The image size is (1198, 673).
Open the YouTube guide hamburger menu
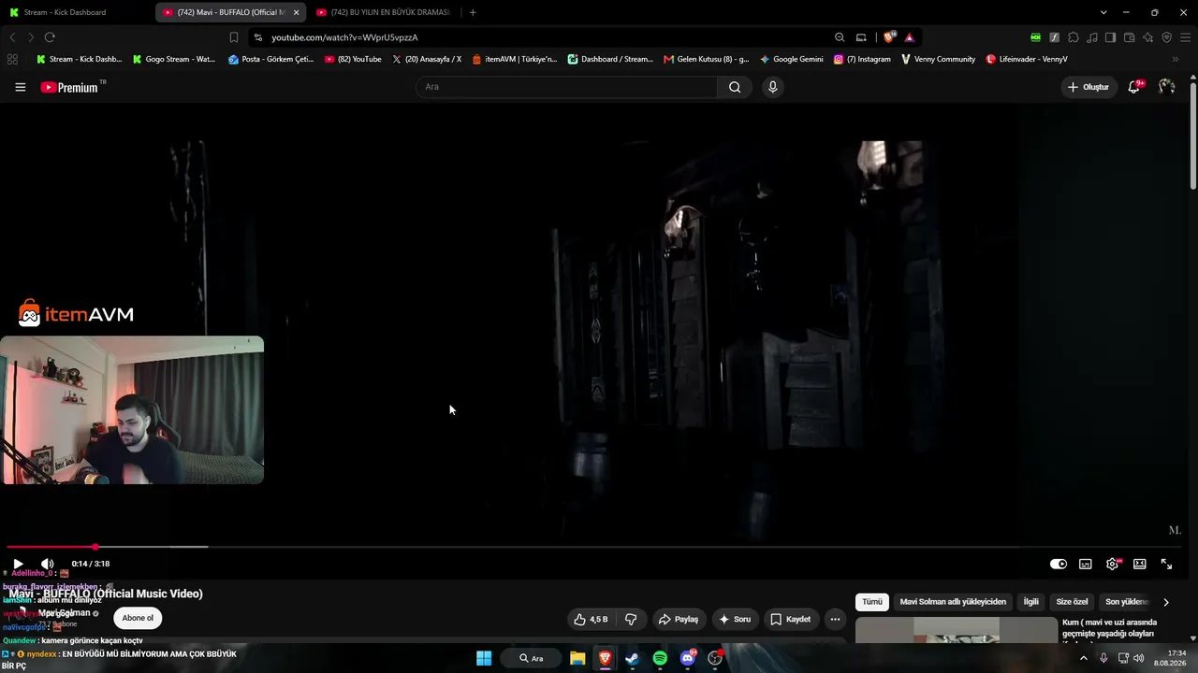(x=20, y=87)
